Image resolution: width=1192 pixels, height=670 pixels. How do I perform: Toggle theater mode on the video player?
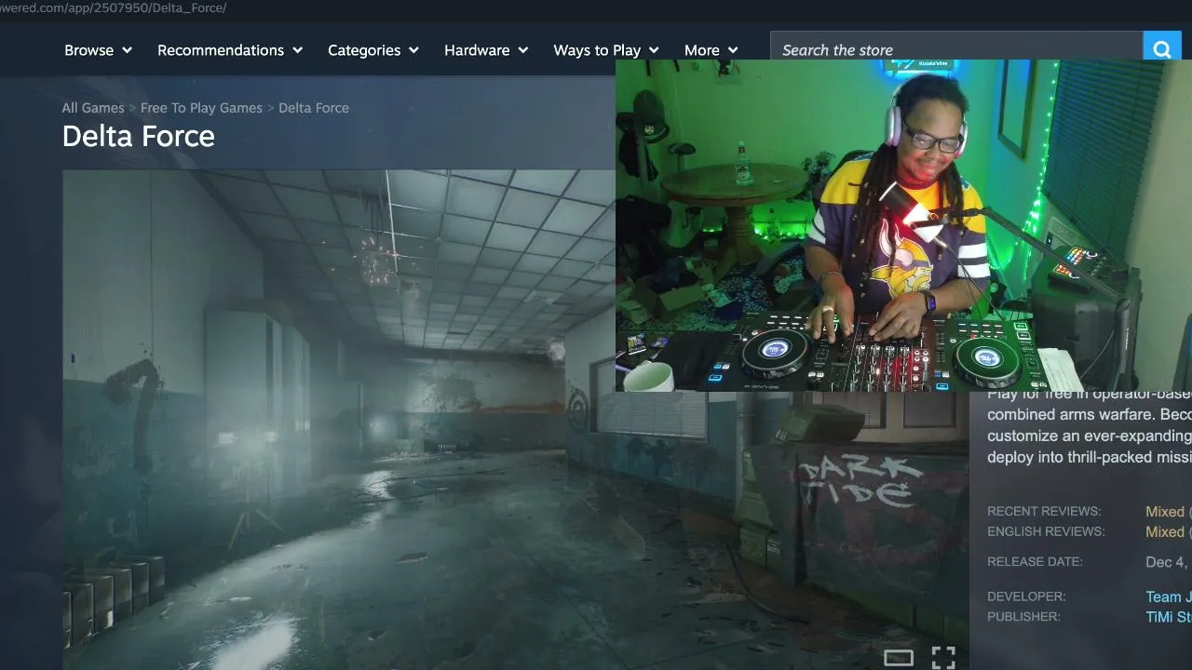coord(899,658)
